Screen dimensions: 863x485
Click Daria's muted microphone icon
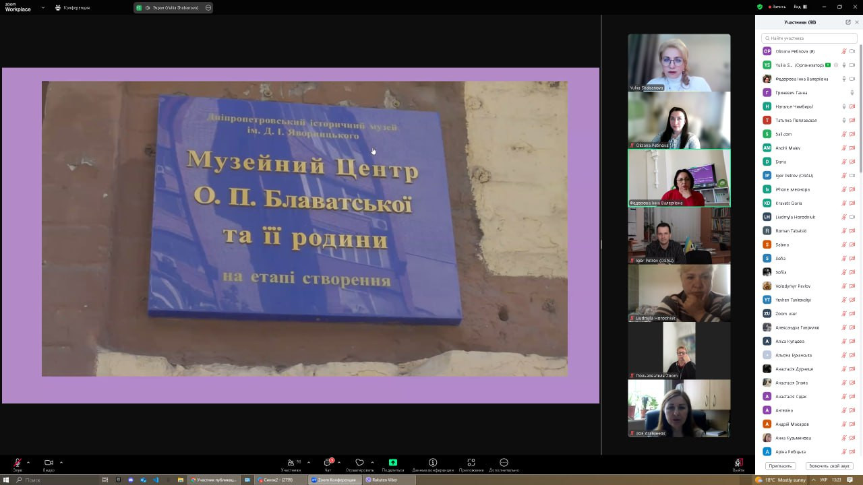coord(843,162)
